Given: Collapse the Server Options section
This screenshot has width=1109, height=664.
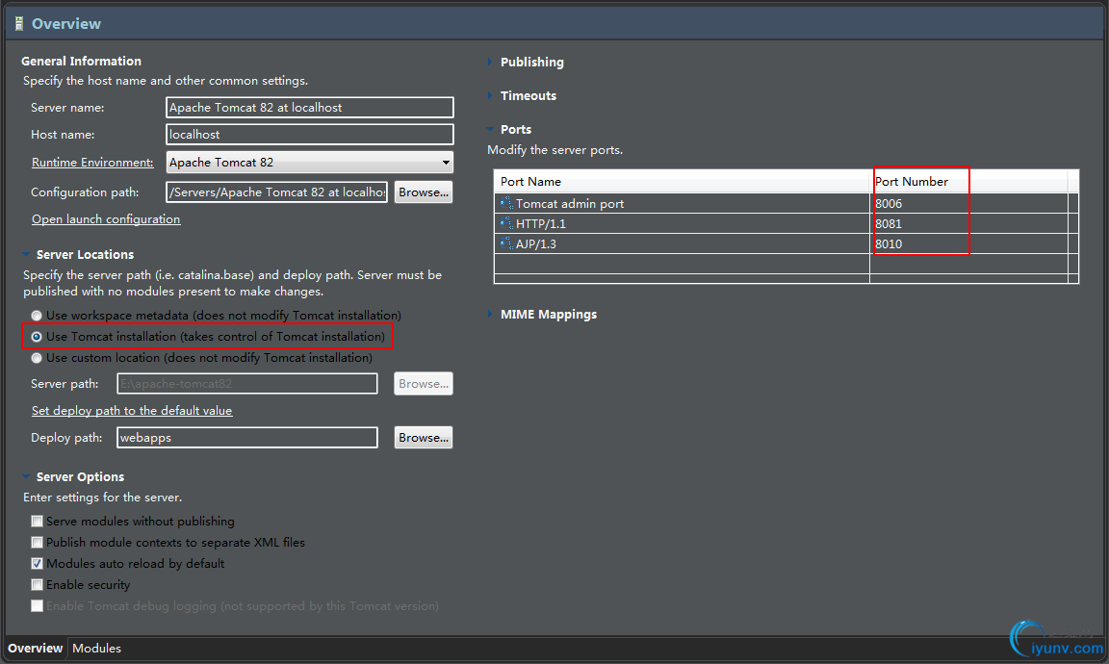Looking at the screenshot, I should [26, 477].
